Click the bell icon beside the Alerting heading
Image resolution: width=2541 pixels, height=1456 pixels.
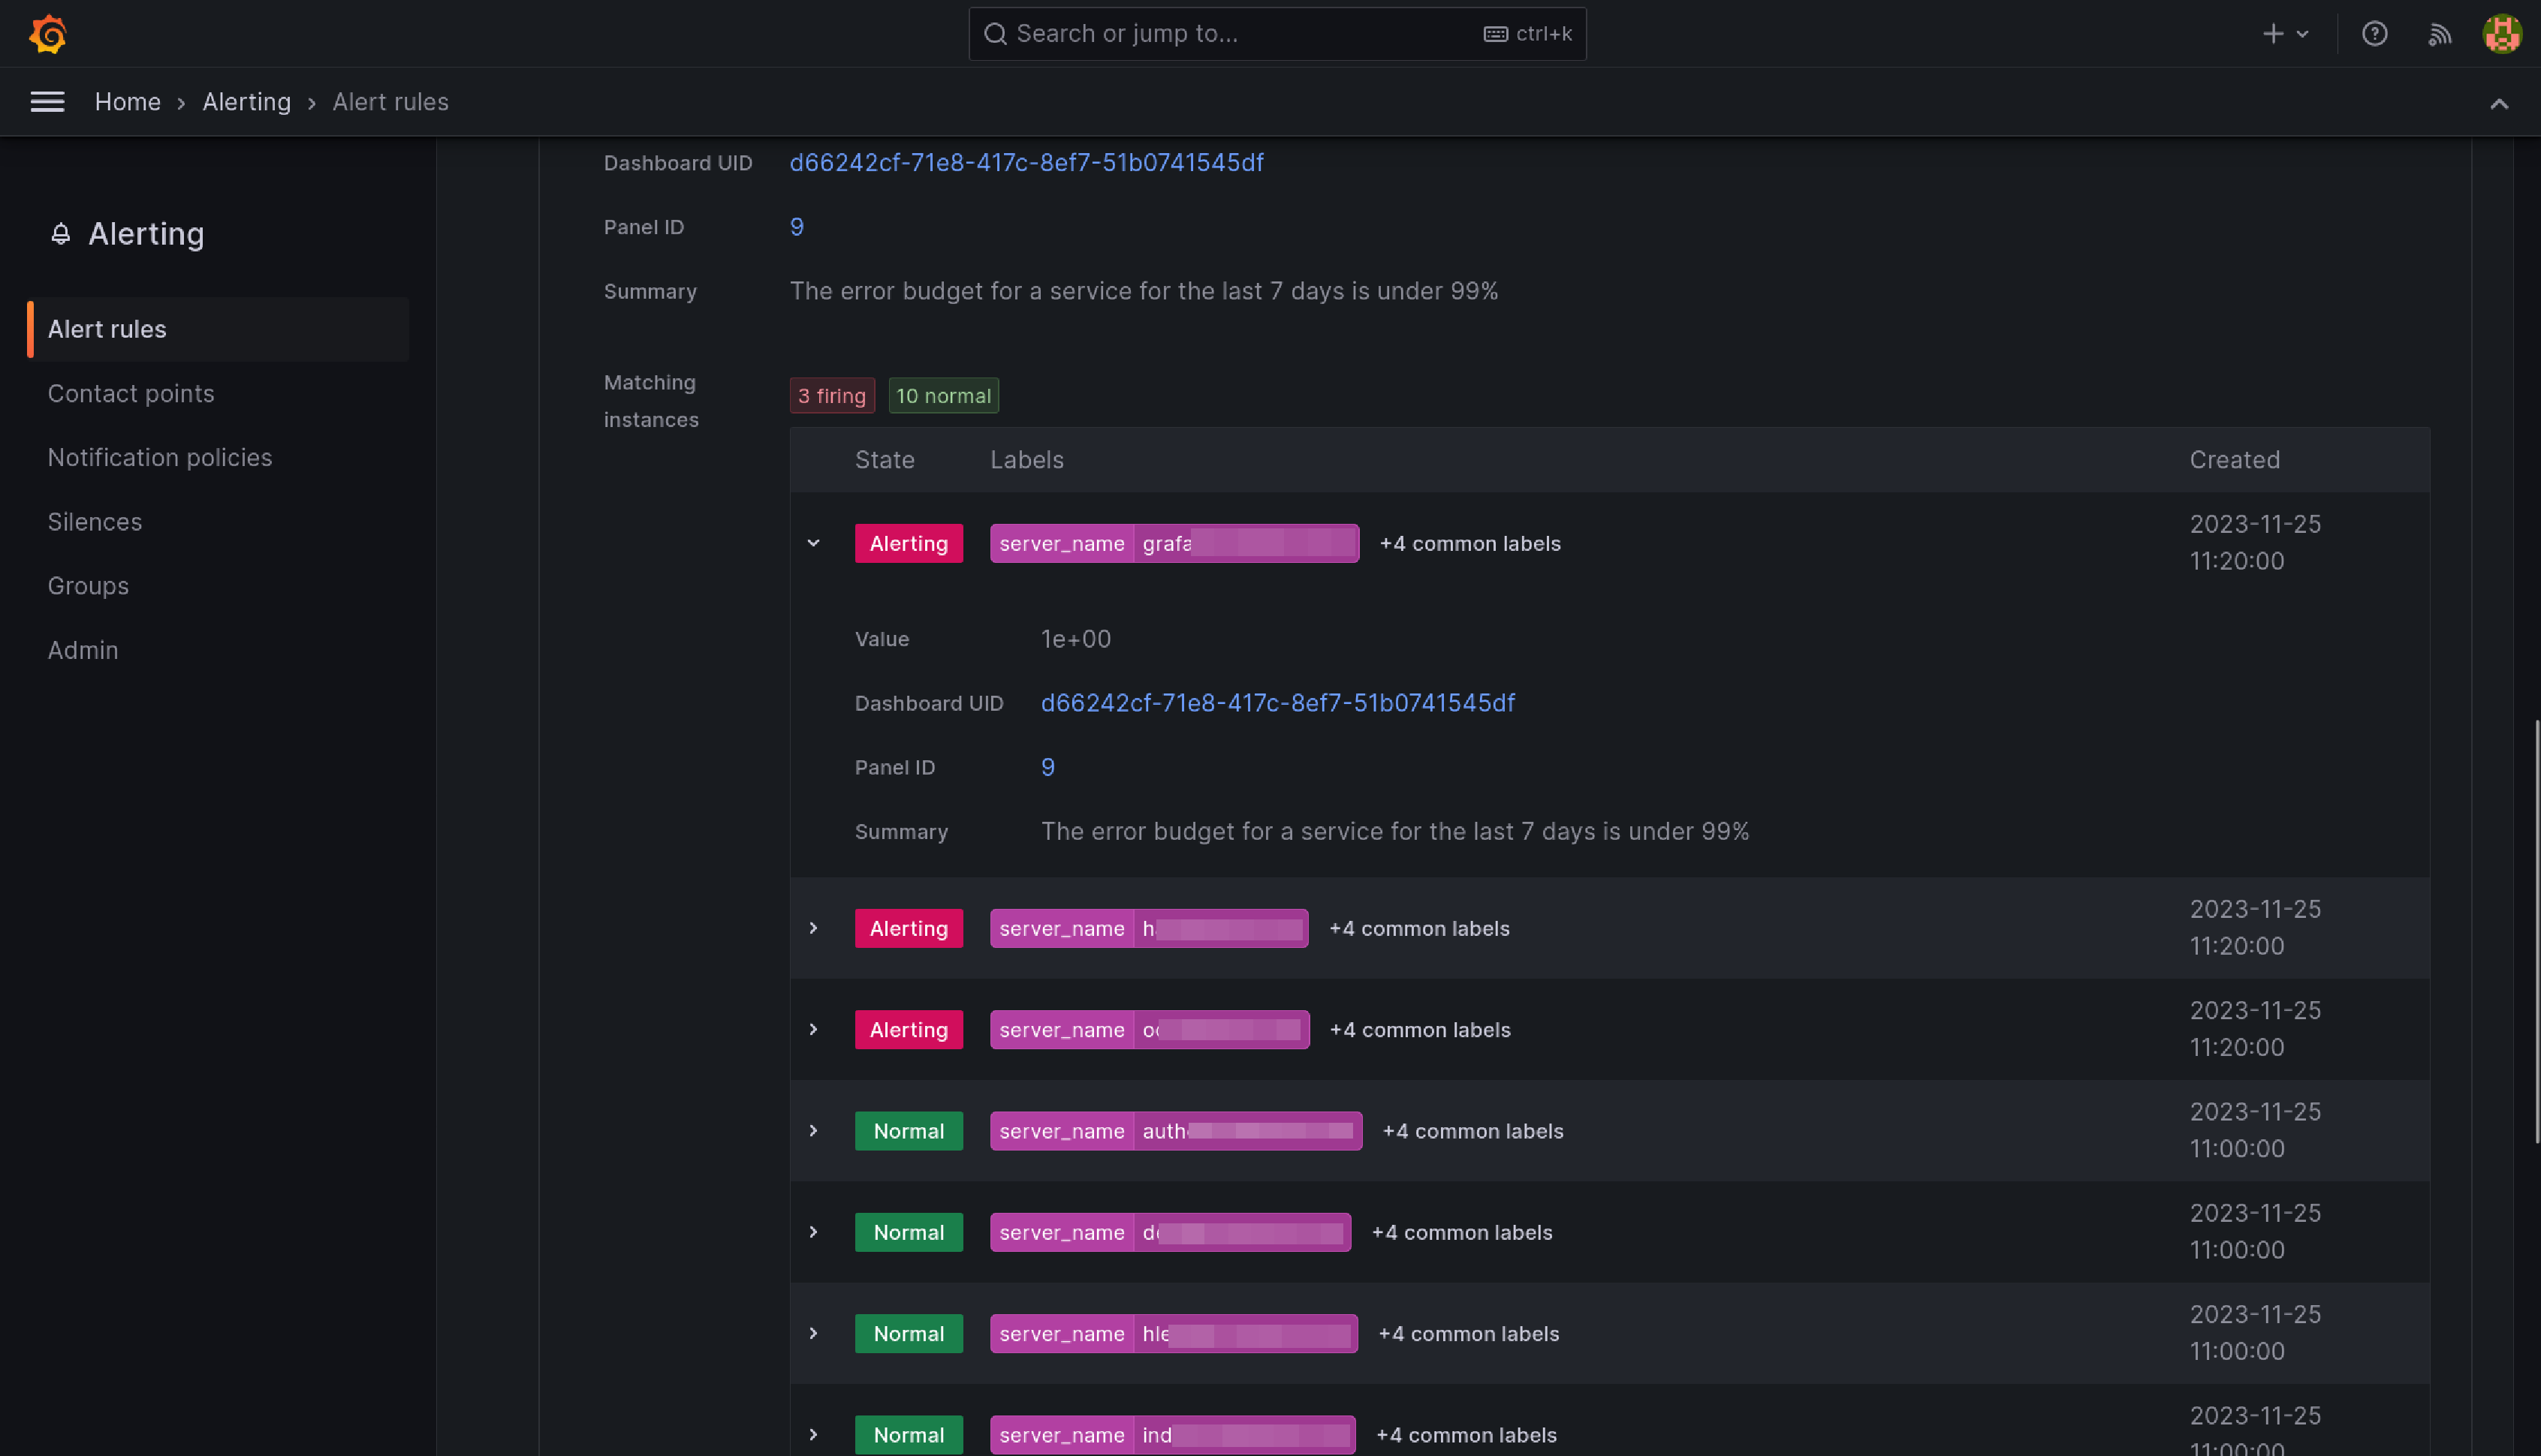tap(61, 234)
